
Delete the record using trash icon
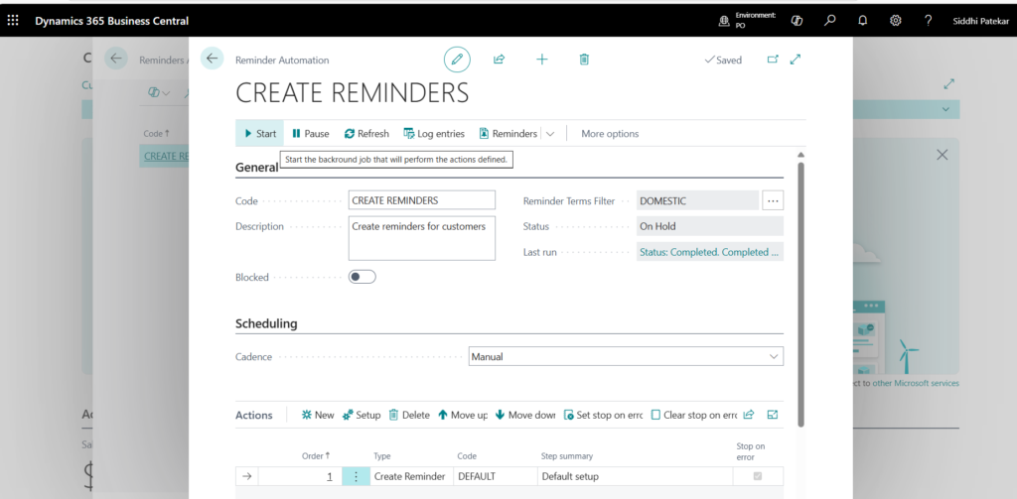pyautogui.click(x=584, y=60)
